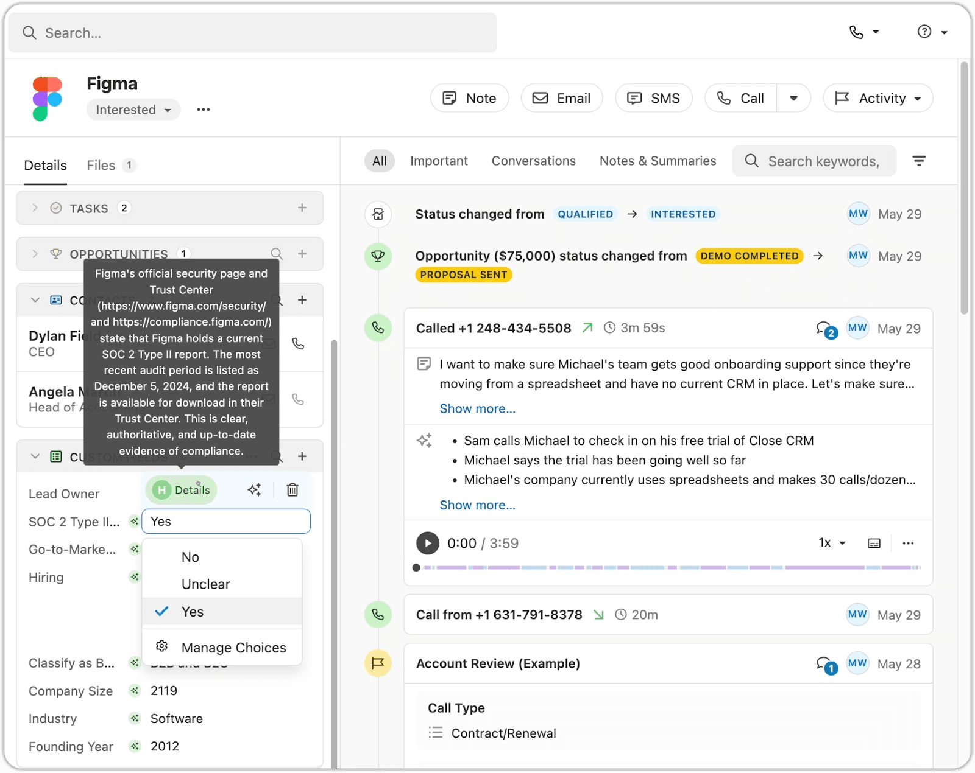The height and width of the screenshot is (773, 975).
Task: Open the Interested status dropdown
Action: (133, 110)
